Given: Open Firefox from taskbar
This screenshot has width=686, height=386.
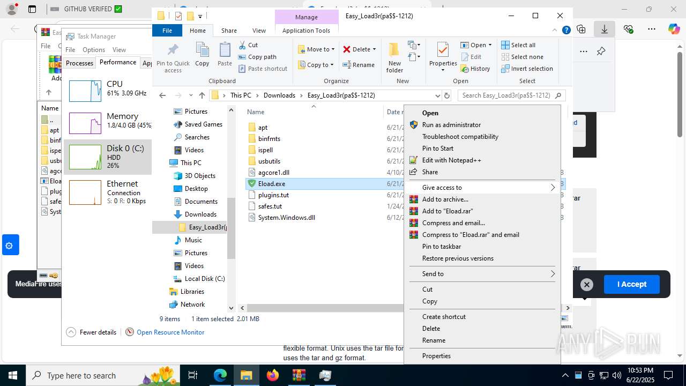Looking at the screenshot, I should (x=273, y=375).
